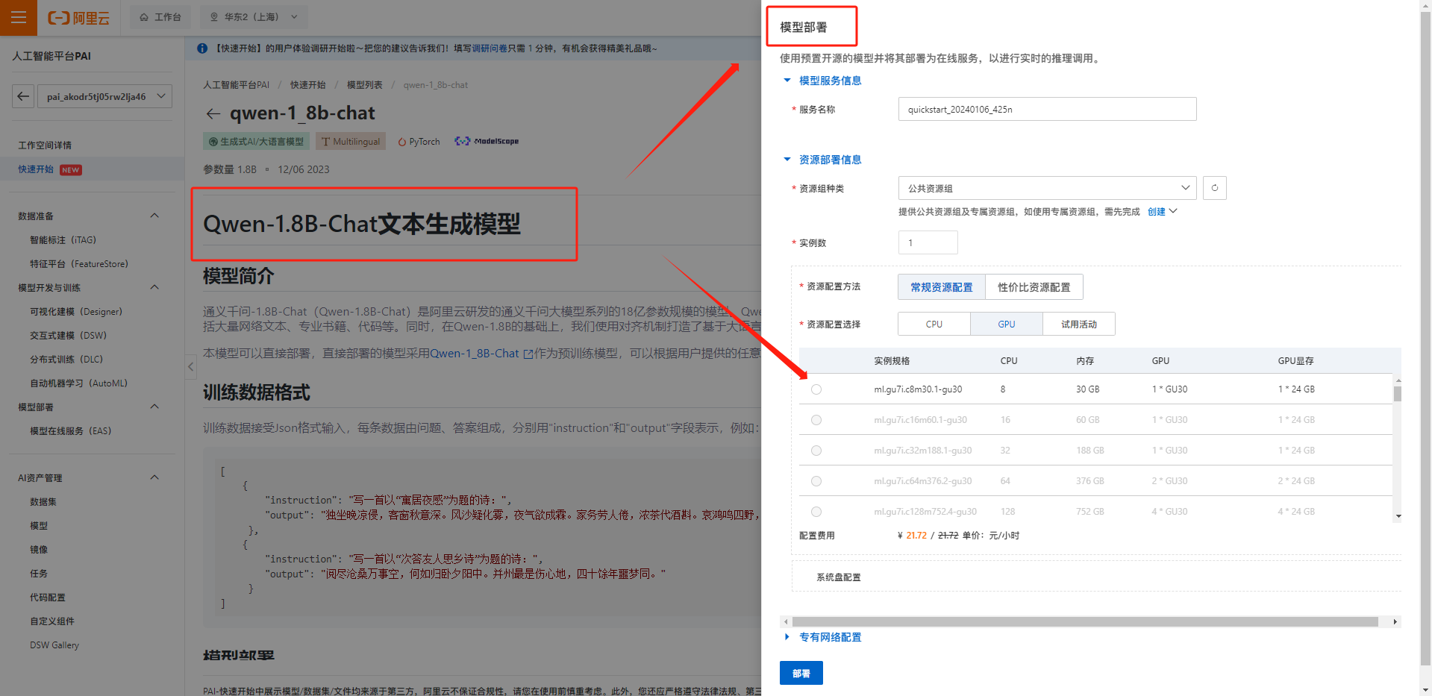The image size is (1432, 696).
Task: Open the 资源组种类 公共资源组 dropdown
Action: click(x=1047, y=188)
